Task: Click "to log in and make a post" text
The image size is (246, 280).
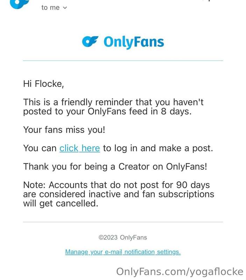Action: point(157,148)
